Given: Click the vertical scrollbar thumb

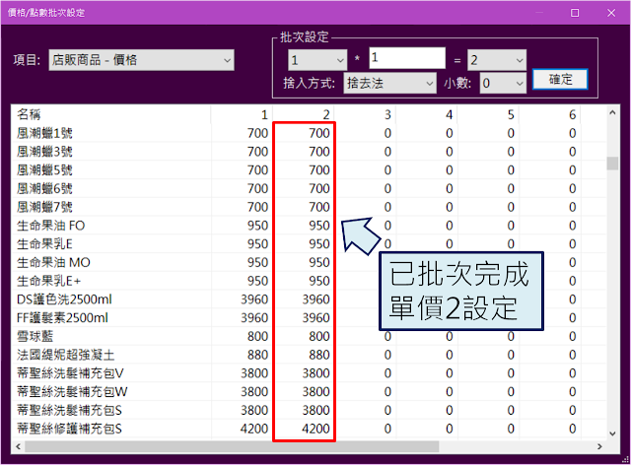Looking at the screenshot, I should tap(612, 164).
